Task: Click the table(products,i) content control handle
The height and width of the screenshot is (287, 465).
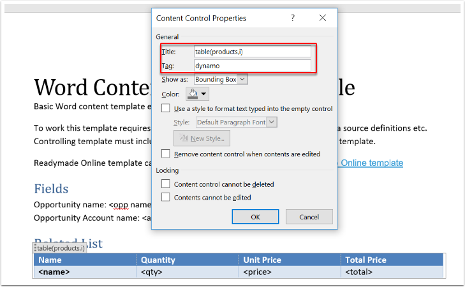Action: (x=59, y=248)
